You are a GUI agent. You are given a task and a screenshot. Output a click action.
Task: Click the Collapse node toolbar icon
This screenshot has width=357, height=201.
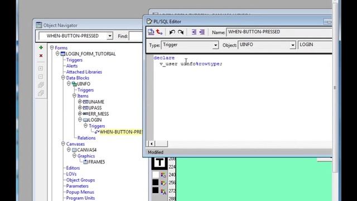[41, 76]
